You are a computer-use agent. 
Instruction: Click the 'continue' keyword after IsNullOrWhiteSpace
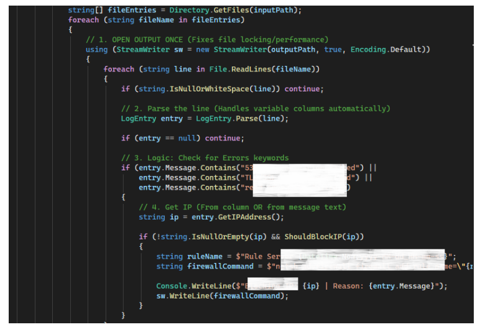tap(302, 89)
